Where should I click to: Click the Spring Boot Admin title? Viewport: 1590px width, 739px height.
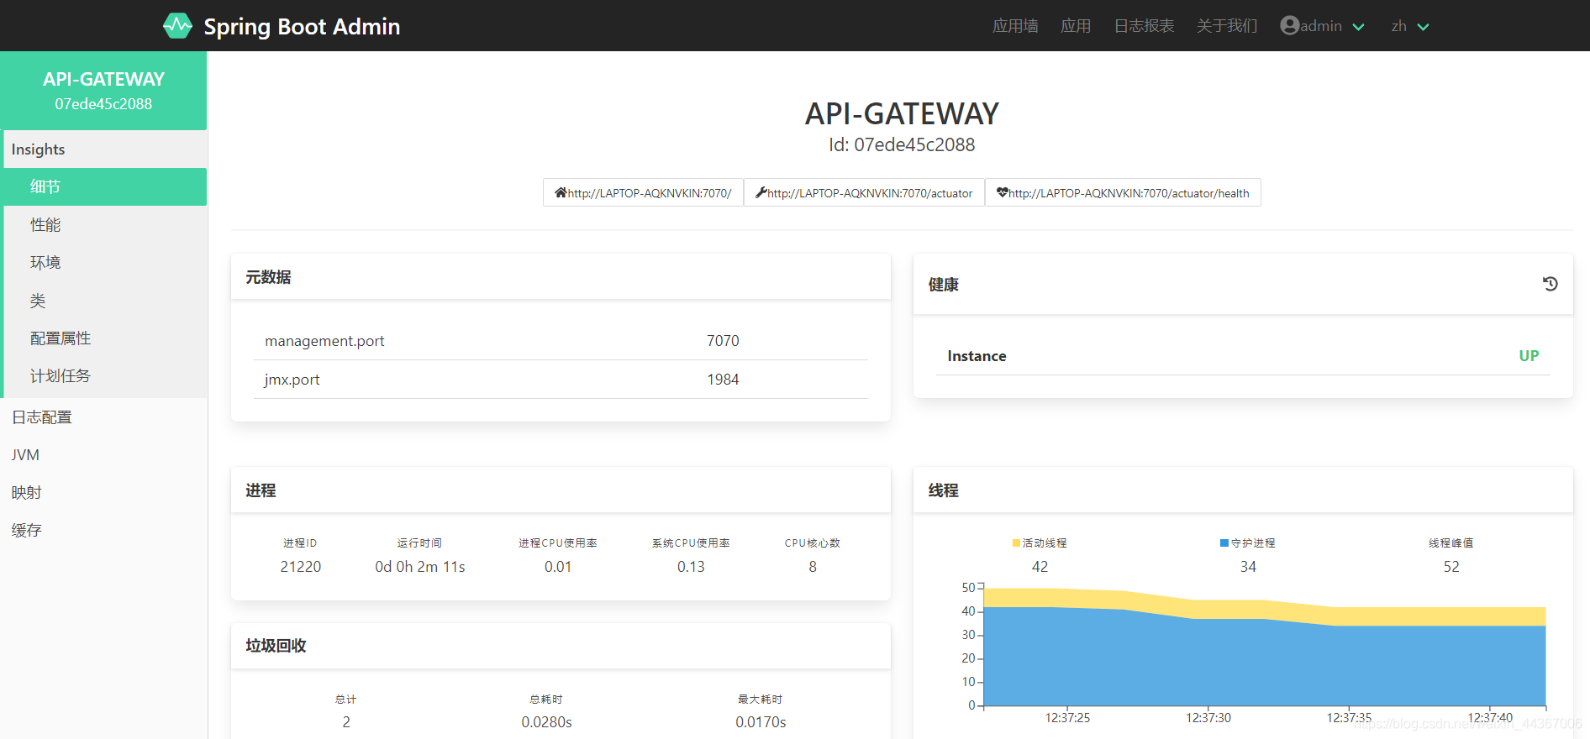click(x=302, y=26)
